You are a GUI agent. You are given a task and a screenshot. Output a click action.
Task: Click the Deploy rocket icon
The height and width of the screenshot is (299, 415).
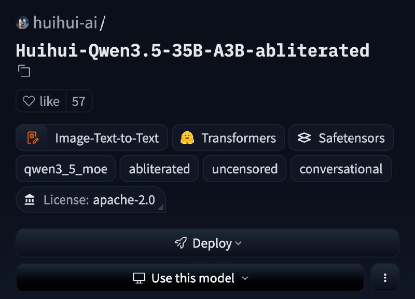tap(181, 243)
